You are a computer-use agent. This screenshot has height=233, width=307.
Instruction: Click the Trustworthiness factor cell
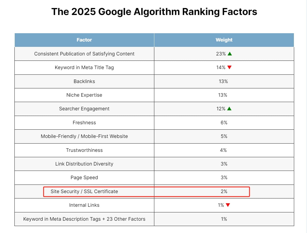pos(84,150)
